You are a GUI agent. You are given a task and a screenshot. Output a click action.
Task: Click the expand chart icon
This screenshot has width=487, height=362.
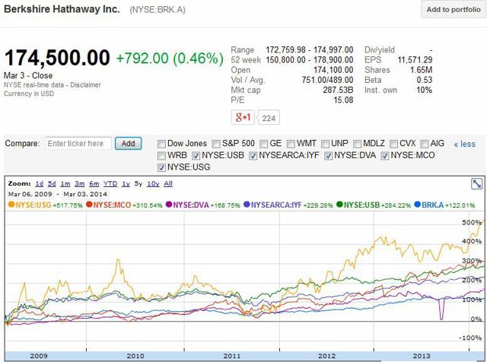tap(476, 184)
